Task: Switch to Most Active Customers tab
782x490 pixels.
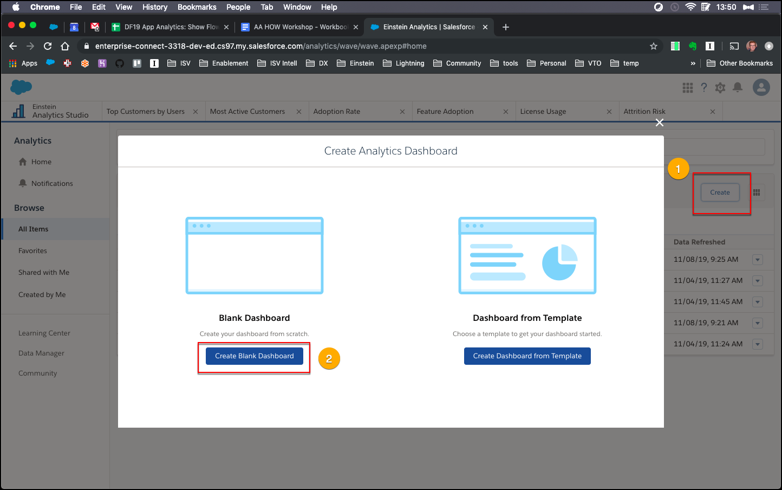Action: point(247,112)
